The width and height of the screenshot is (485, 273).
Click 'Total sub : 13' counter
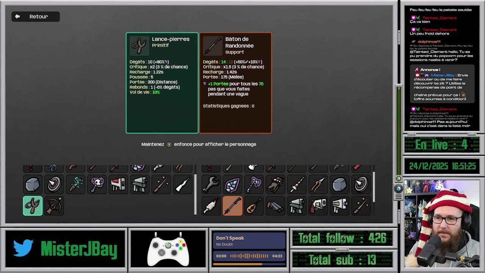(x=343, y=260)
